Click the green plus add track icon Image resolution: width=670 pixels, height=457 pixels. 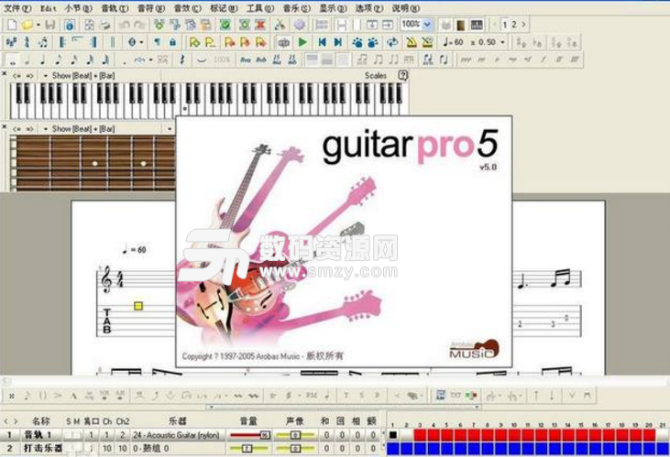[245, 25]
